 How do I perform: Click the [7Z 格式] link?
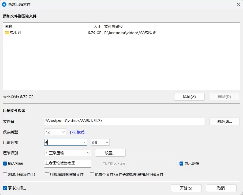click(78, 132)
